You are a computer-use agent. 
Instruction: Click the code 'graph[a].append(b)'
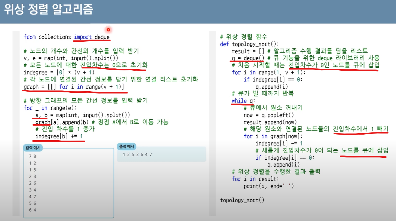click(x=62, y=122)
